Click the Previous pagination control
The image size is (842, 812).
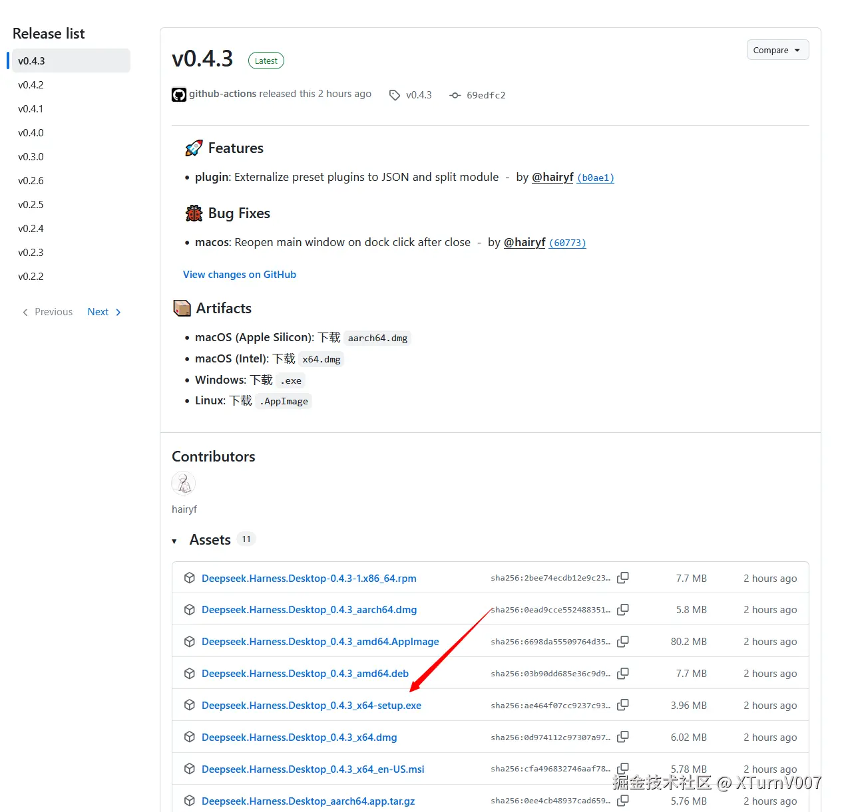click(x=47, y=312)
